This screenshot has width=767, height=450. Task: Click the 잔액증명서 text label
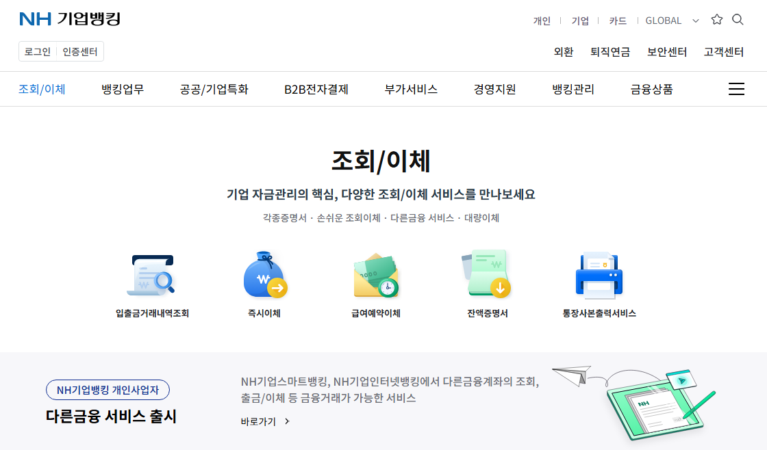tap(487, 313)
